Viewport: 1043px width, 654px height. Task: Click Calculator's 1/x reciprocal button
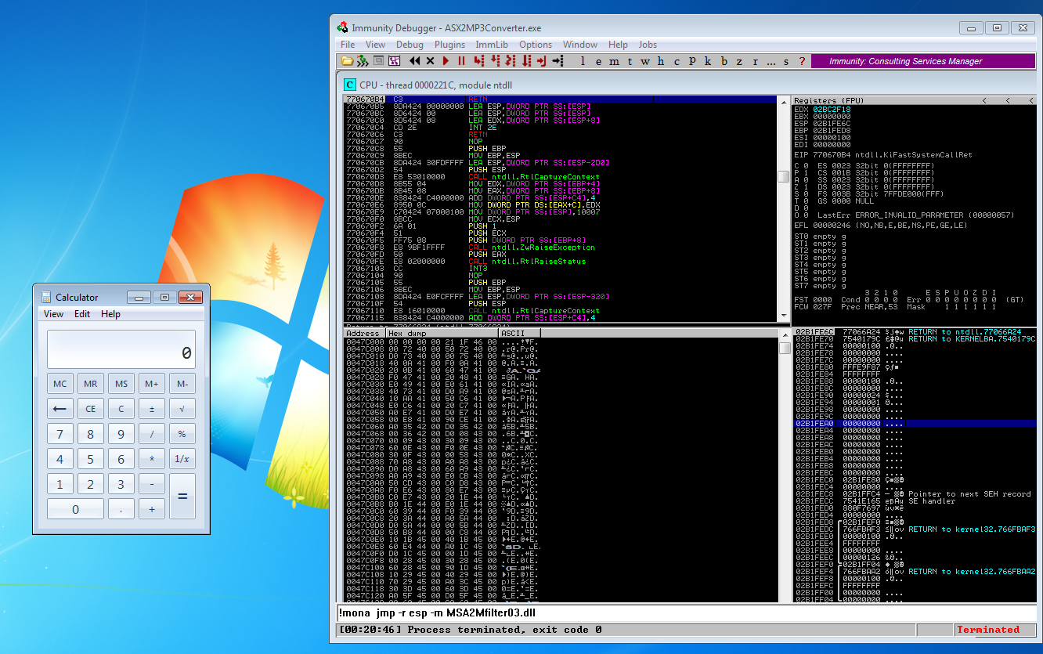182,460
